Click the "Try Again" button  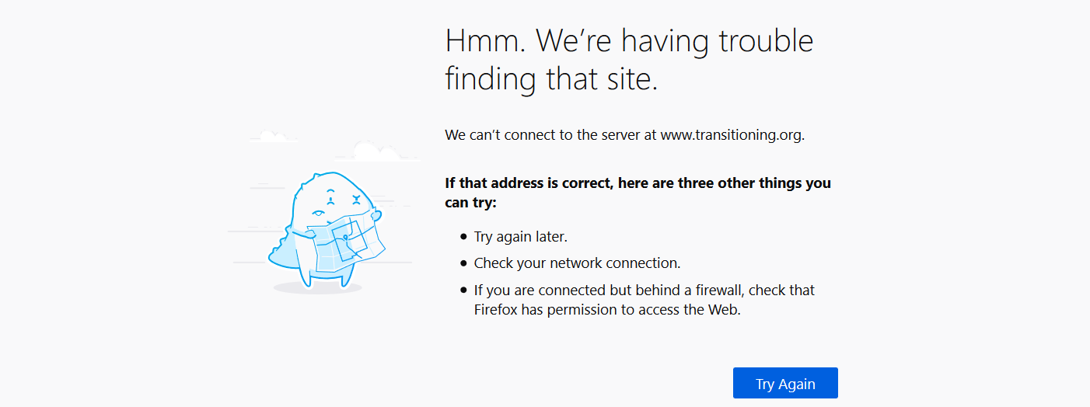click(x=785, y=384)
